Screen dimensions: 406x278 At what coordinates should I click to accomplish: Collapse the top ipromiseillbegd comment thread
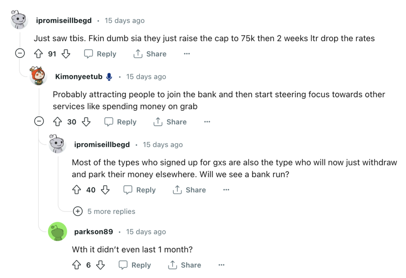coord(20,54)
